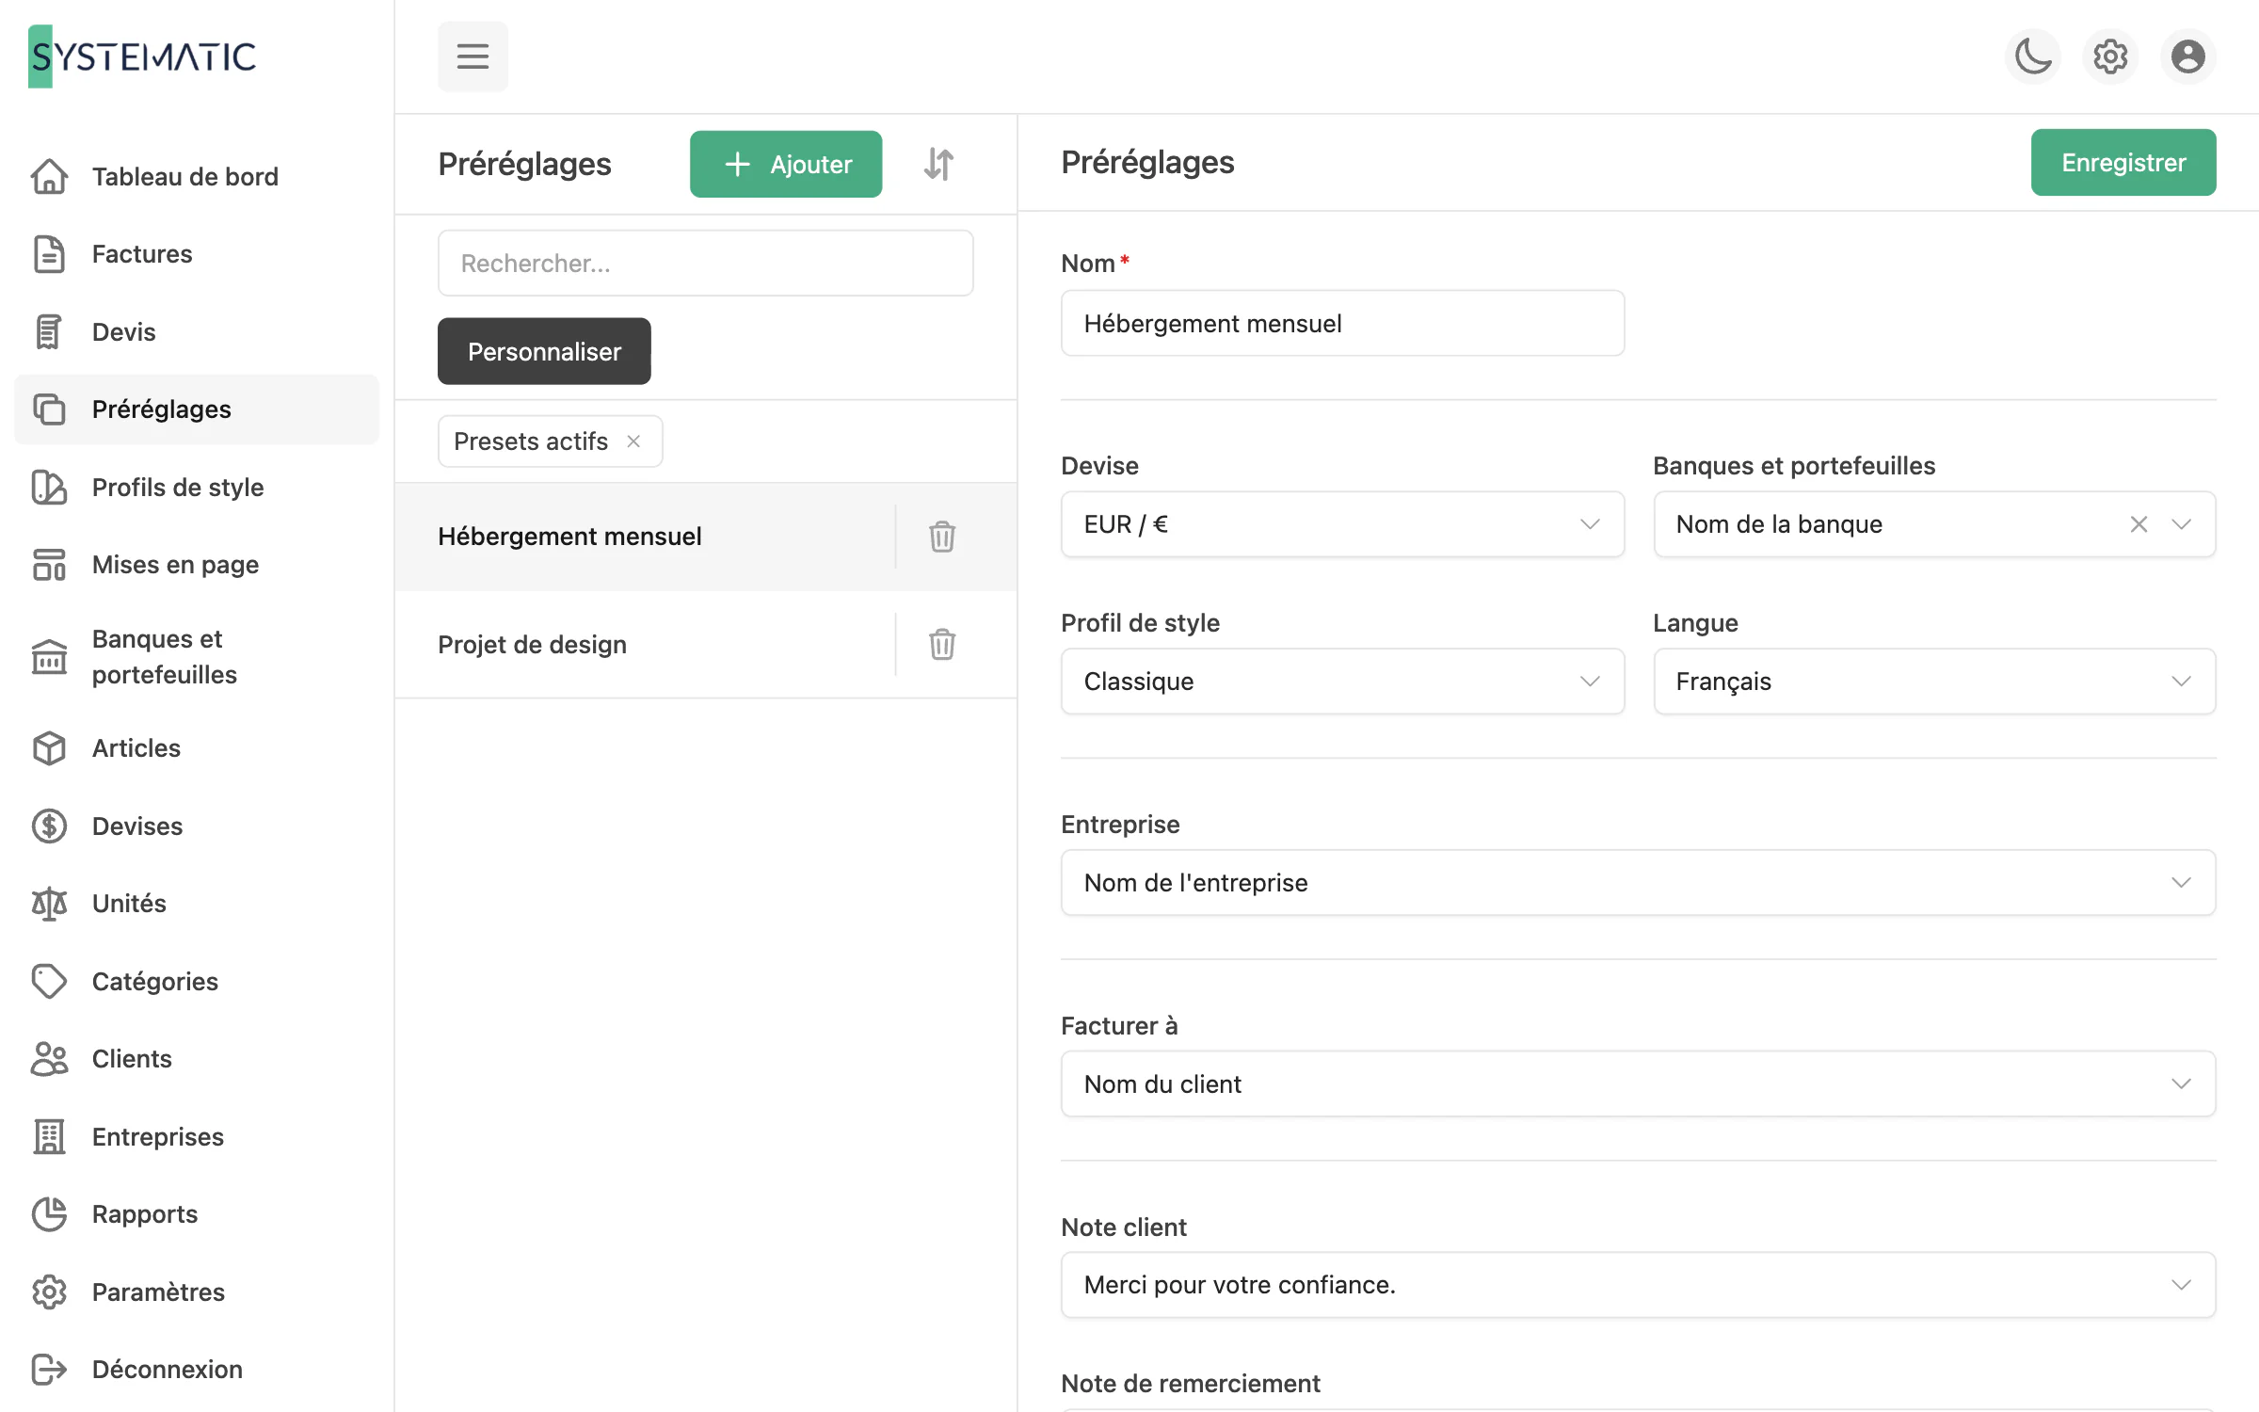
Task: Click the Personnaliser button
Action: 544,351
